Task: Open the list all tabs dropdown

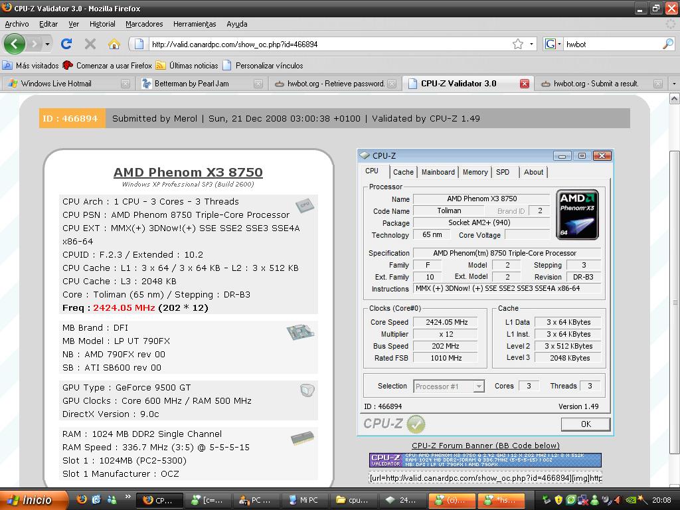Action: tap(673, 84)
